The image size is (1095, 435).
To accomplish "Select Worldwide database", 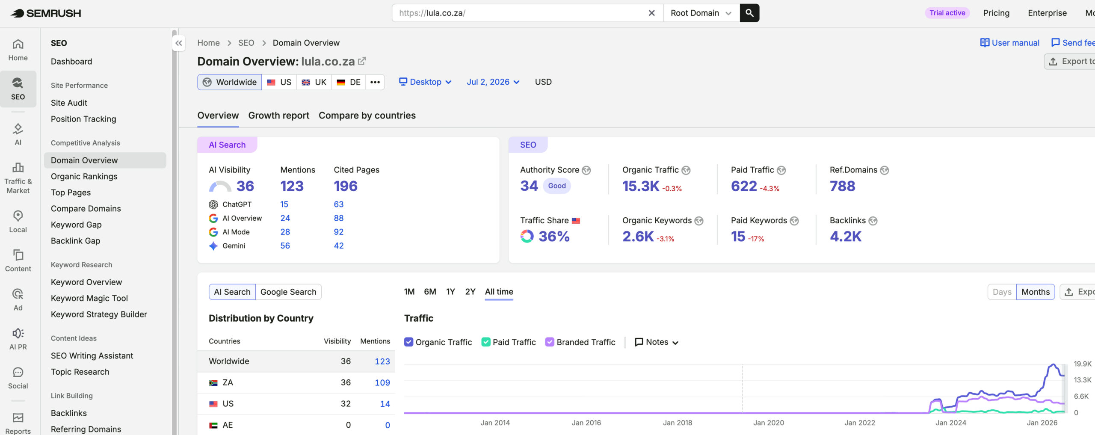I will [230, 82].
